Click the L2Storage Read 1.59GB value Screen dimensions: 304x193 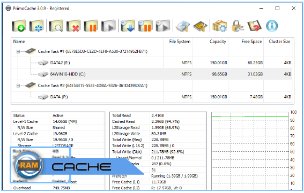[165, 128]
